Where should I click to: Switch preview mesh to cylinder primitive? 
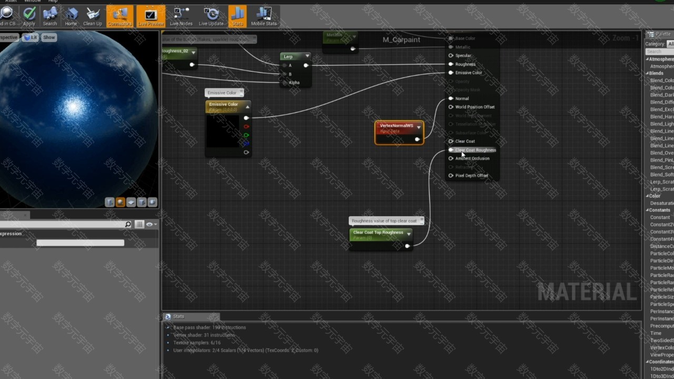(110, 202)
